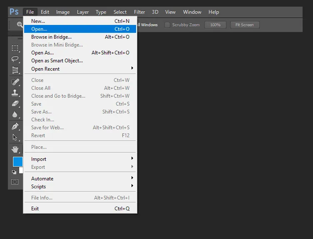This screenshot has height=239, width=313.
Task: Open the Type menu
Action: 101,12
